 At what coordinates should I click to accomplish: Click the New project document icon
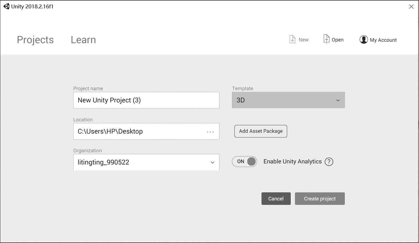[292, 40]
